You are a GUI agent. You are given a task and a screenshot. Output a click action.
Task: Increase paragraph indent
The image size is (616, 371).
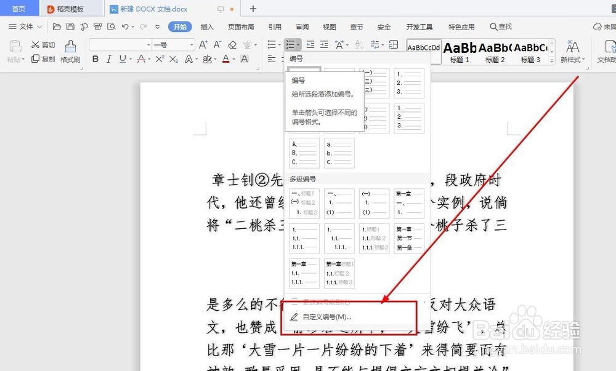324,45
